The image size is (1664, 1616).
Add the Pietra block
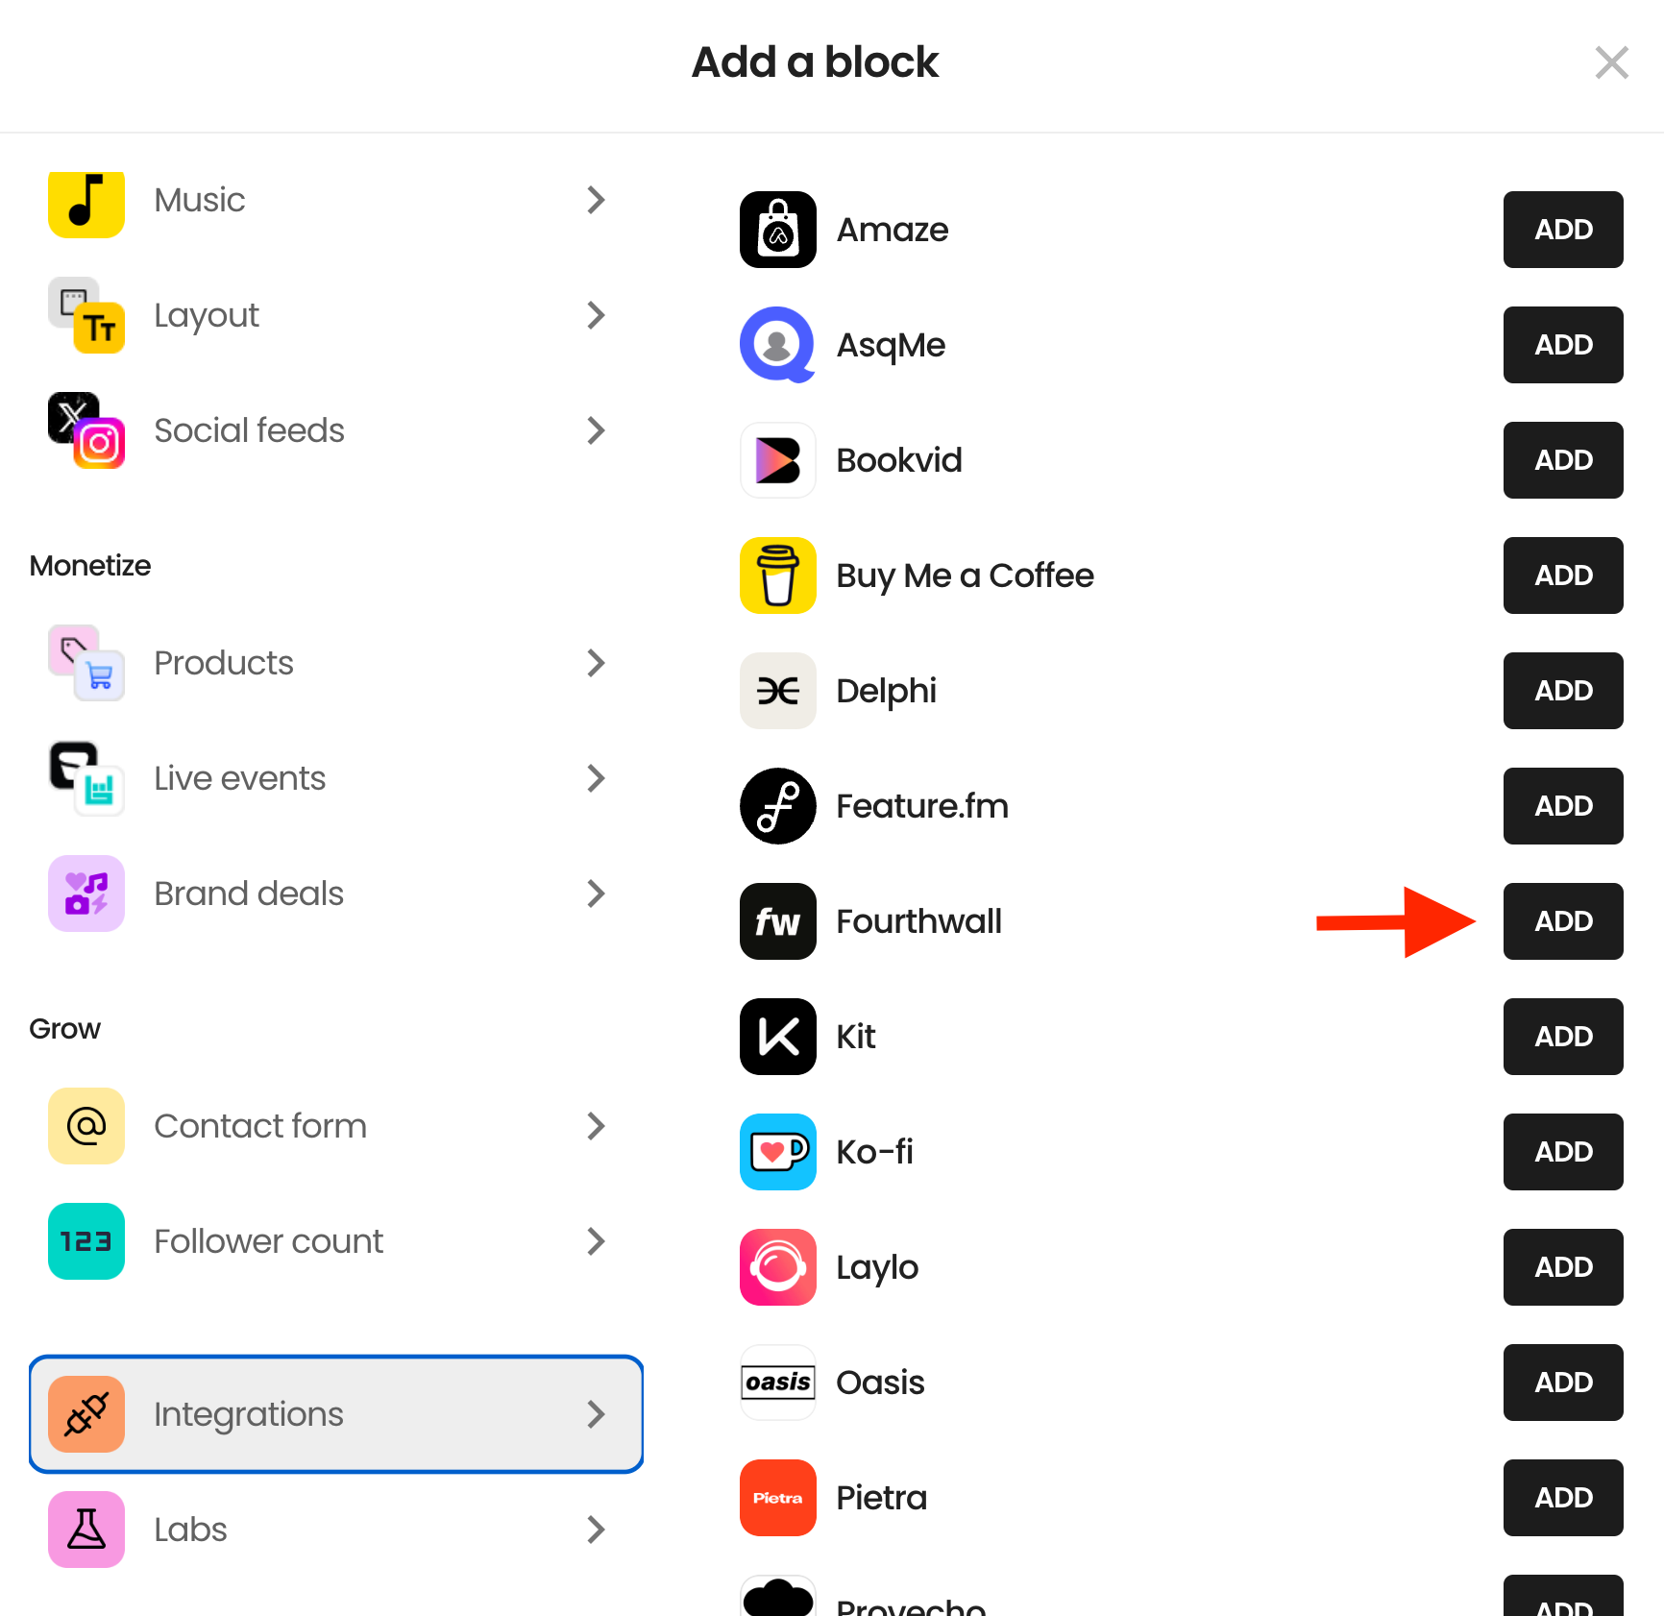(1563, 1498)
